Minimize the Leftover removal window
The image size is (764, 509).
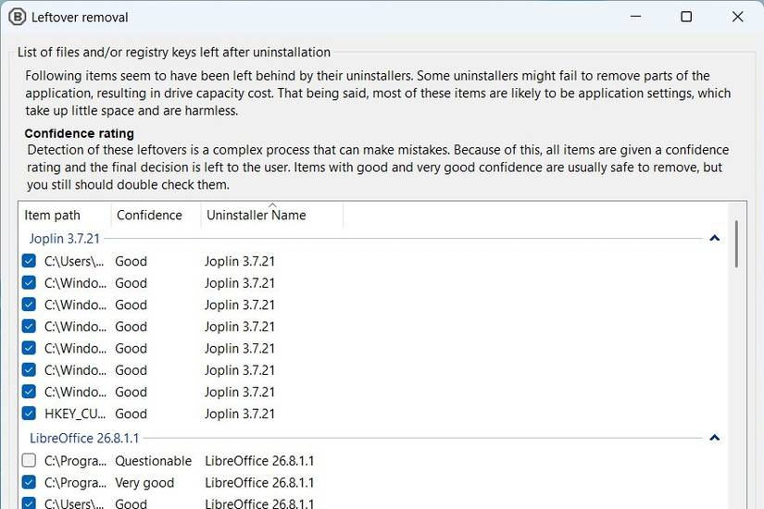click(635, 17)
